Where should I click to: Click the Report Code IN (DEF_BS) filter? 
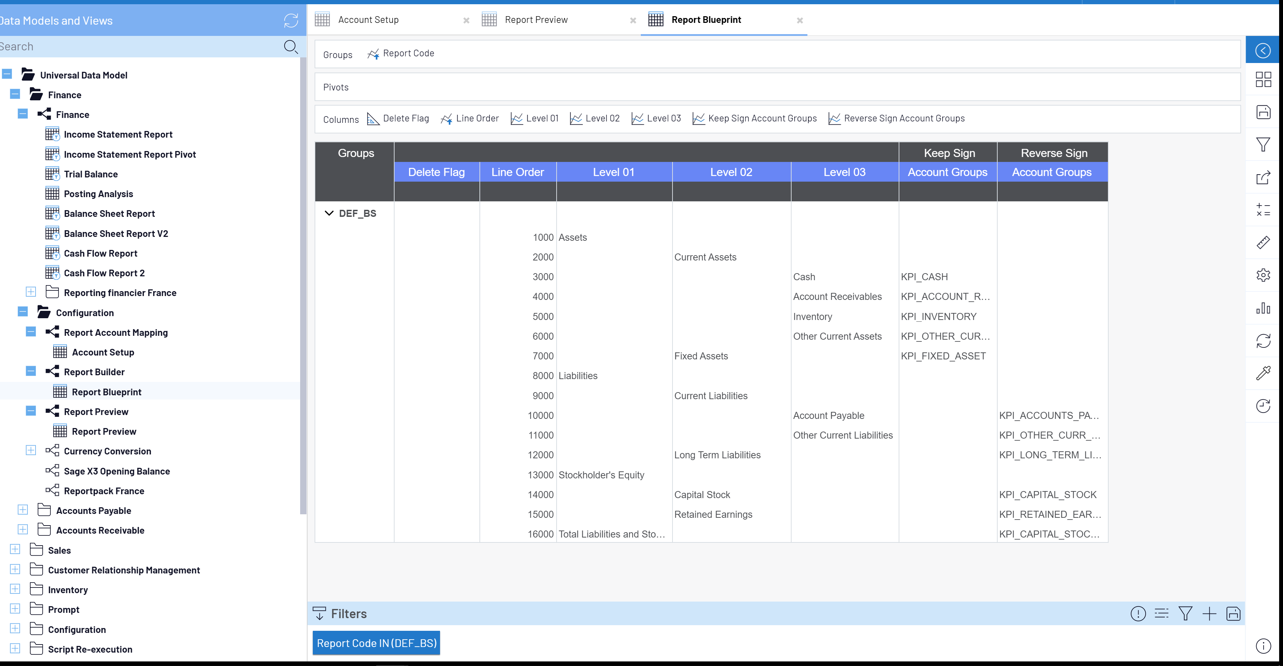(376, 643)
